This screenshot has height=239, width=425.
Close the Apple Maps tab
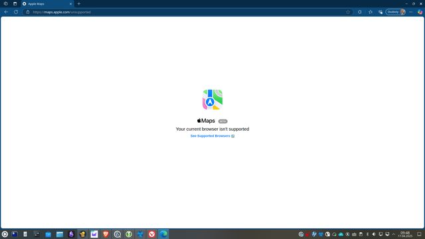tap(70, 4)
